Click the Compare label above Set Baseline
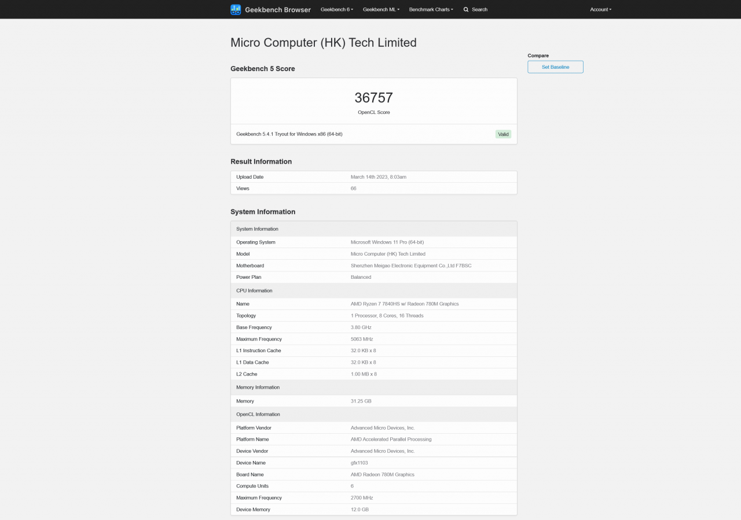741x520 pixels. click(538, 56)
